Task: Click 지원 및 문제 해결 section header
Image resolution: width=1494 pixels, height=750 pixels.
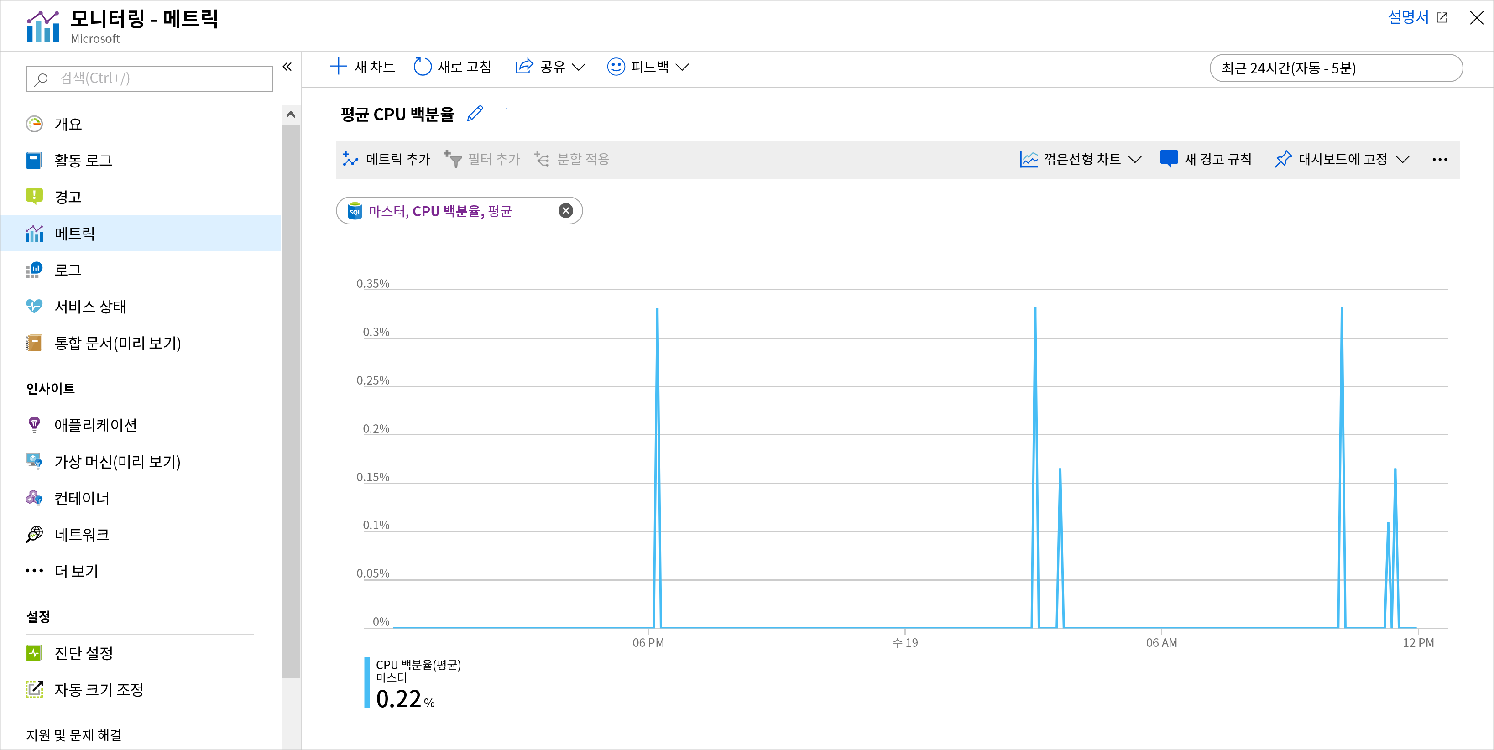Action: (73, 735)
